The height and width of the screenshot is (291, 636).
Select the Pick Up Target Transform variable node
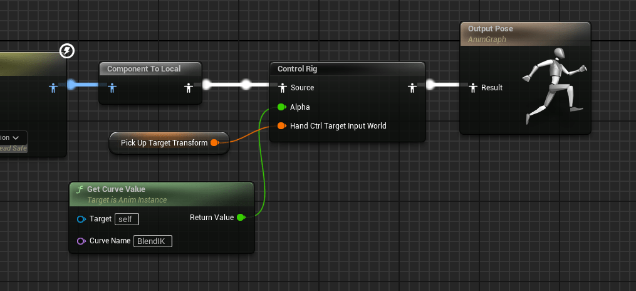(x=164, y=143)
